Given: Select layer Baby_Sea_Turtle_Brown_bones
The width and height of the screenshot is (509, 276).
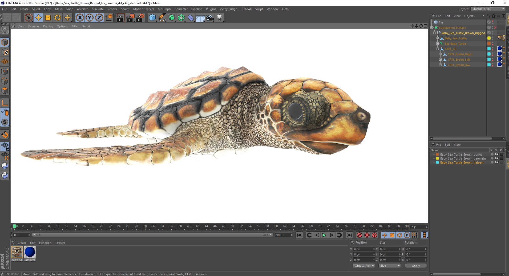Looking at the screenshot, I should pos(461,154).
